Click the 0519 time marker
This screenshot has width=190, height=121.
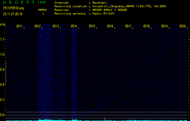coord(164,26)
